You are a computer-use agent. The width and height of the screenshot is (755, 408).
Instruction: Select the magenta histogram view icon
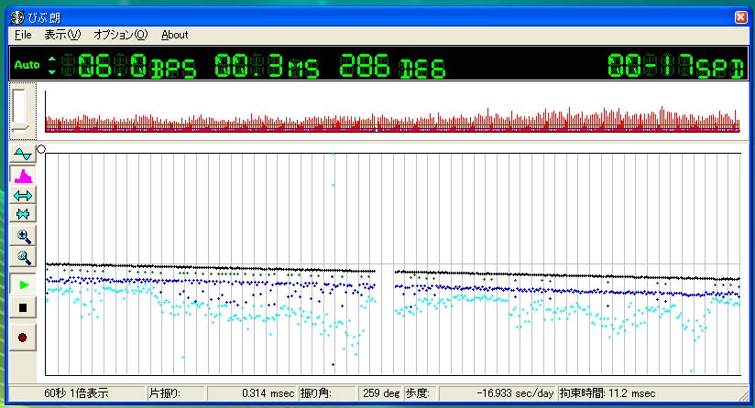23,176
